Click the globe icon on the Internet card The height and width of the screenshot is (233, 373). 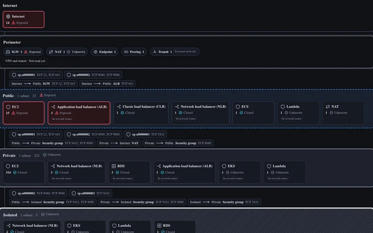pyautogui.click(x=8, y=16)
